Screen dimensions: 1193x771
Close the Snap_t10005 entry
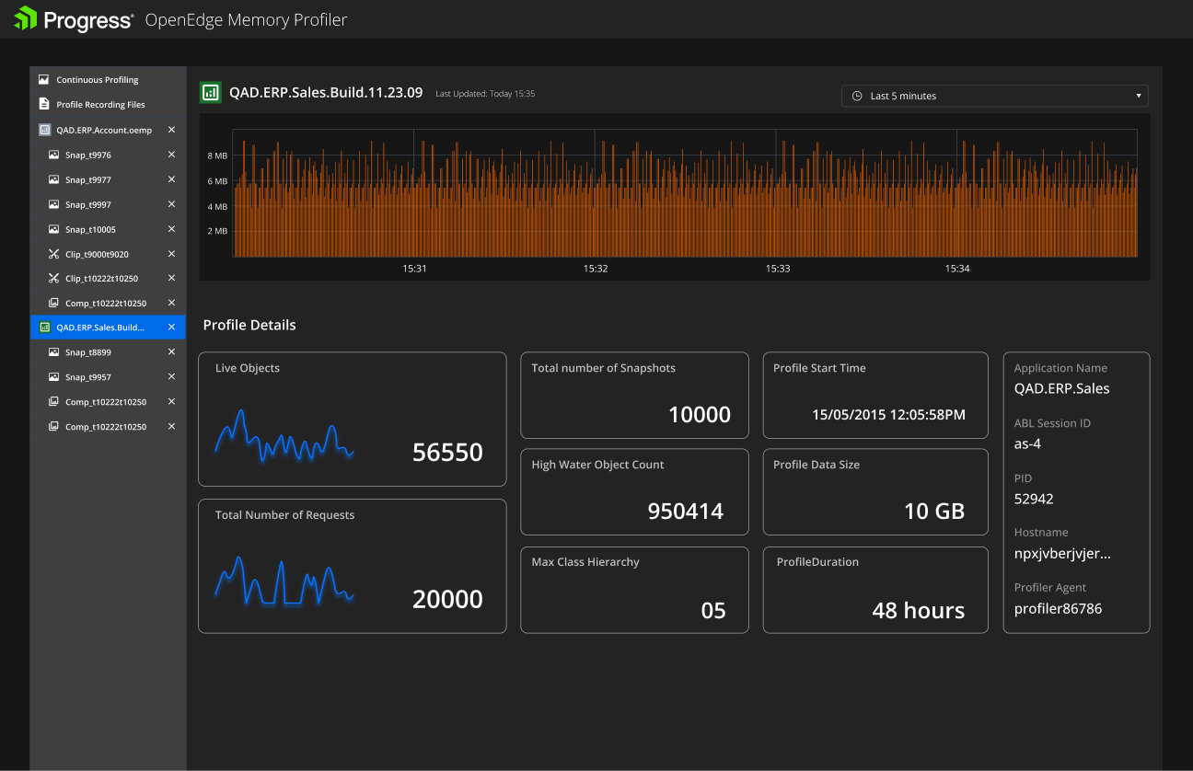point(171,229)
